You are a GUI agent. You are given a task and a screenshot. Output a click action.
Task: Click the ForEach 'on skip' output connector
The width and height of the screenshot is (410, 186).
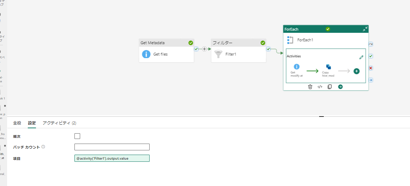coord(371,44)
